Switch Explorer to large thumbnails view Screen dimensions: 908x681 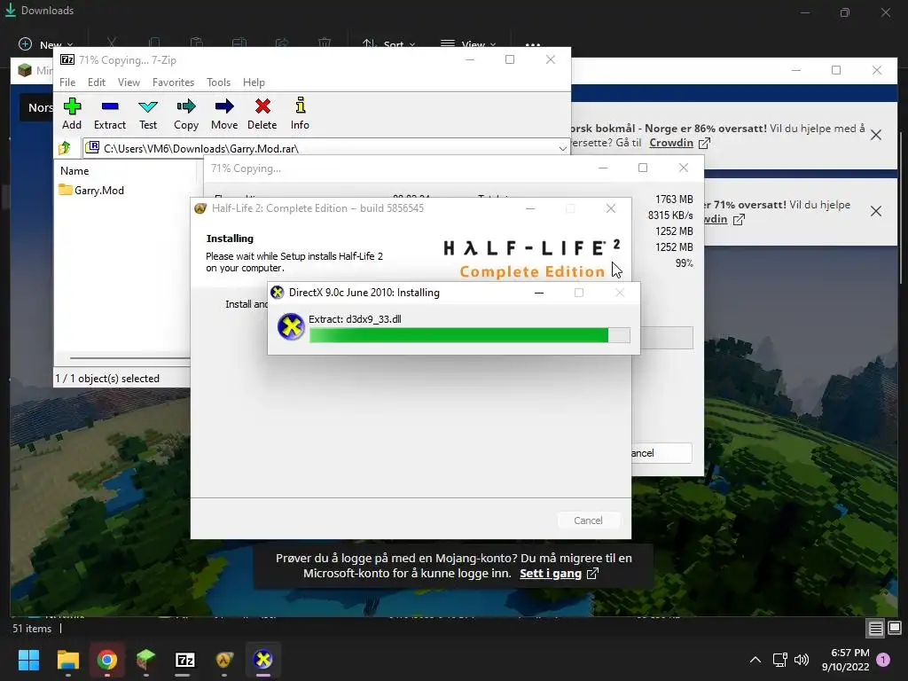point(895,629)
